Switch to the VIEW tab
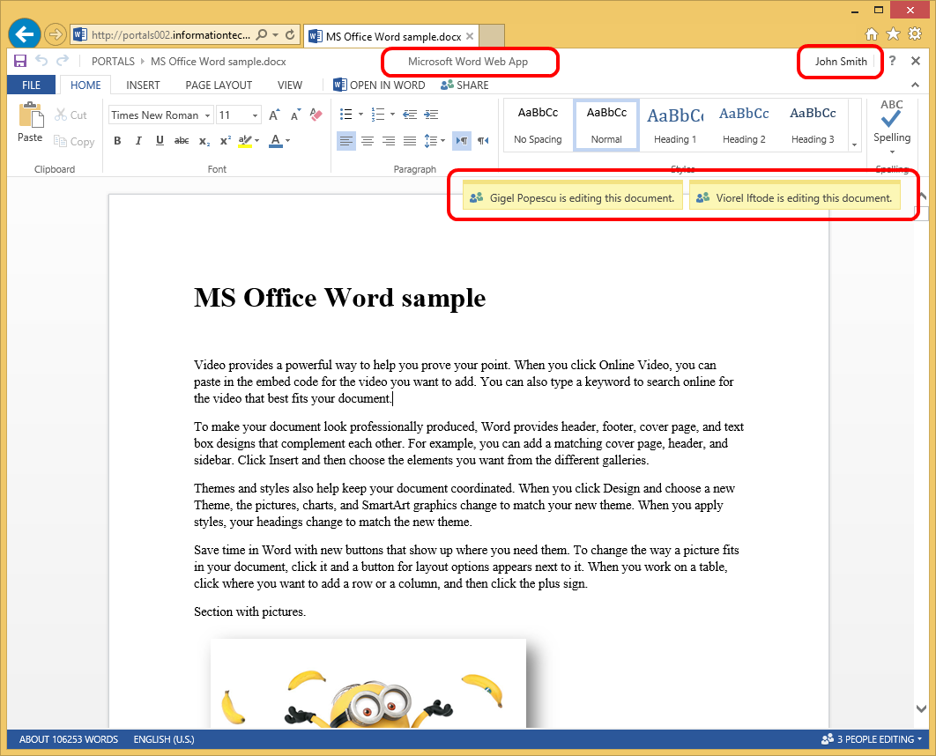936x756 pixels. click(289, 85)
